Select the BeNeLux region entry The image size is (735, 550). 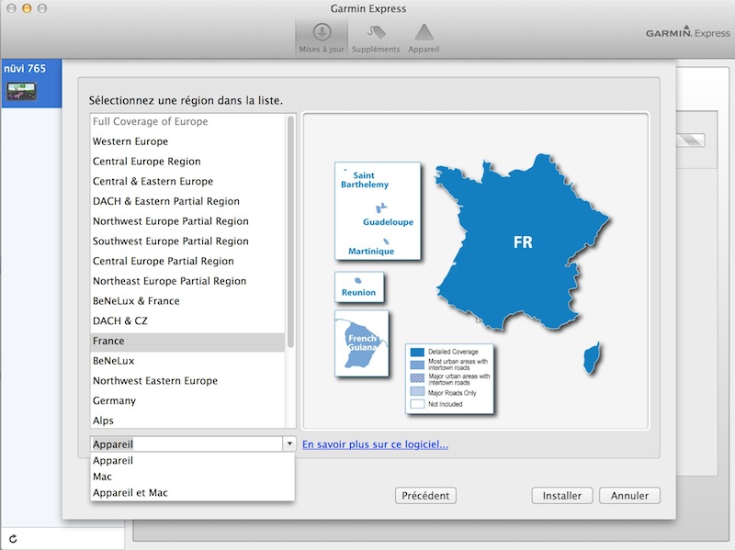click(x=187, y=361)
